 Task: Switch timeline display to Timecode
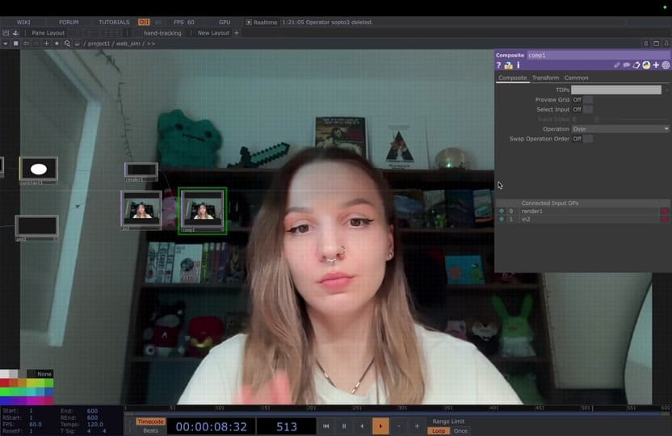coord(150,421)
